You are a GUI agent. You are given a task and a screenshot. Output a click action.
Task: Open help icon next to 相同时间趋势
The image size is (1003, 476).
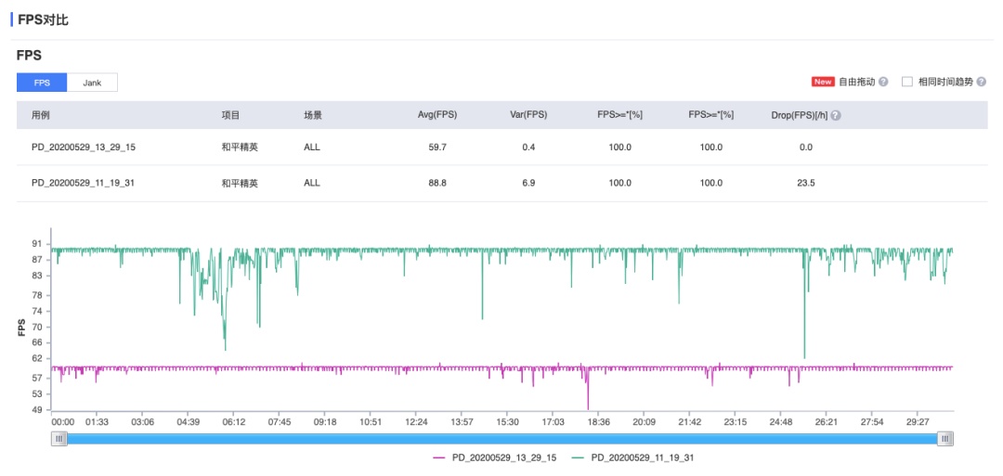pyautogui.click(x=981, y=82)
